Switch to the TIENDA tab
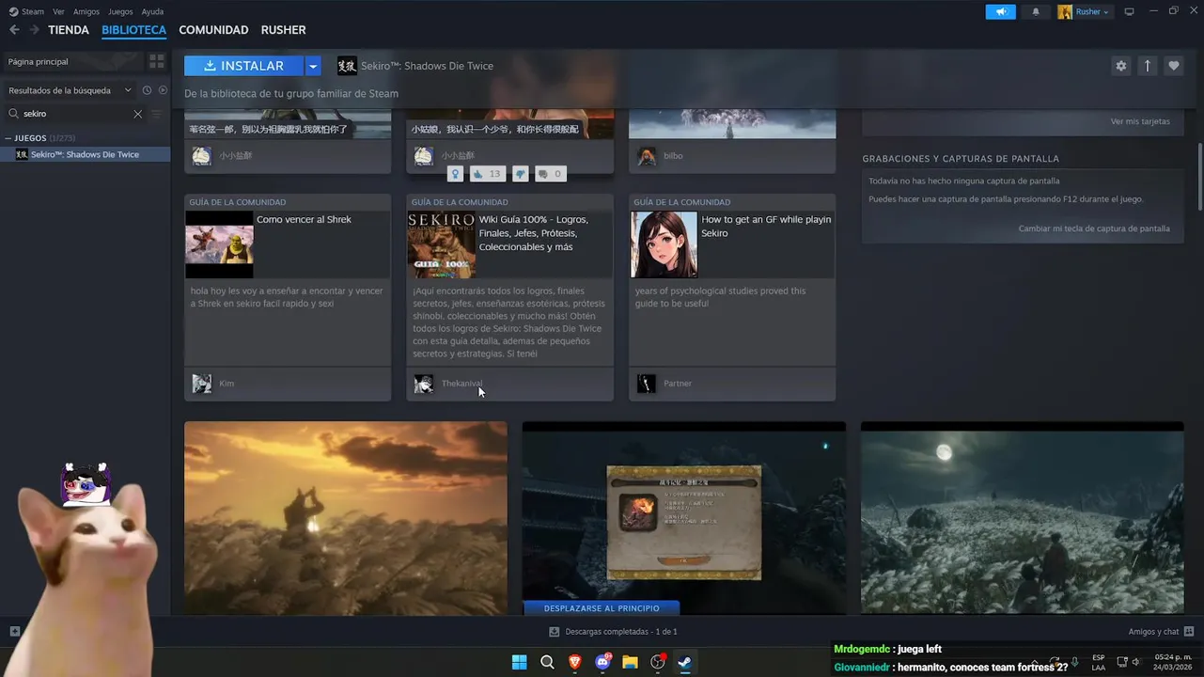This screenshot has width=1204, height=677. [69, 30]
